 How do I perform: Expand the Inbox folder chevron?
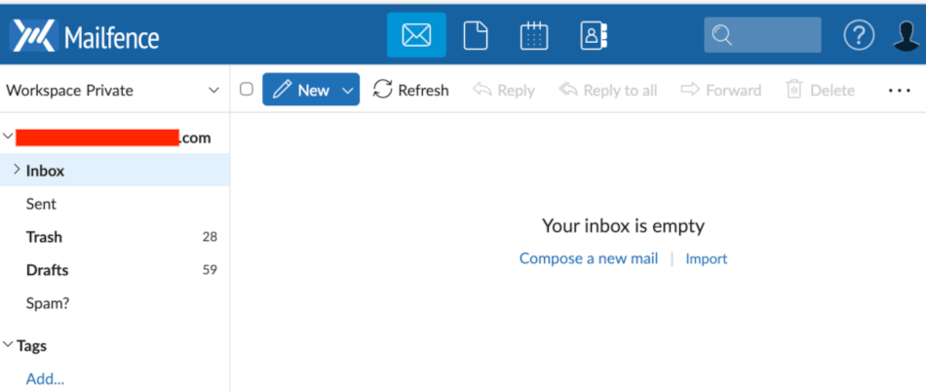click(17, 170)
